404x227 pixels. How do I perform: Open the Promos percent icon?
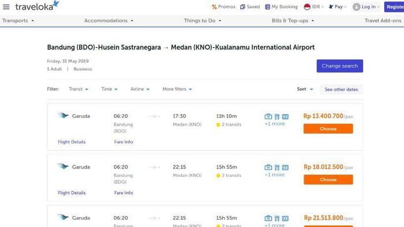point(214,7)
